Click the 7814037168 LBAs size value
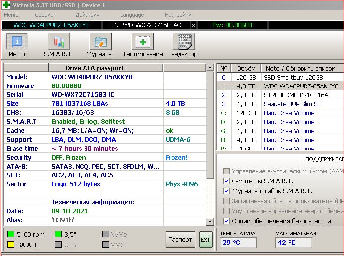This screenshot has height=256, width=344. 80,103
